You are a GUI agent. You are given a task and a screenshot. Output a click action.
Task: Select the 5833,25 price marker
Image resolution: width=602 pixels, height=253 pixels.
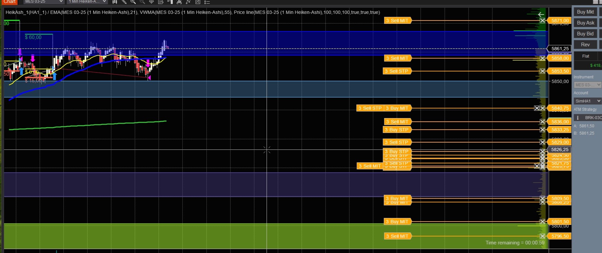click(559, 130)
